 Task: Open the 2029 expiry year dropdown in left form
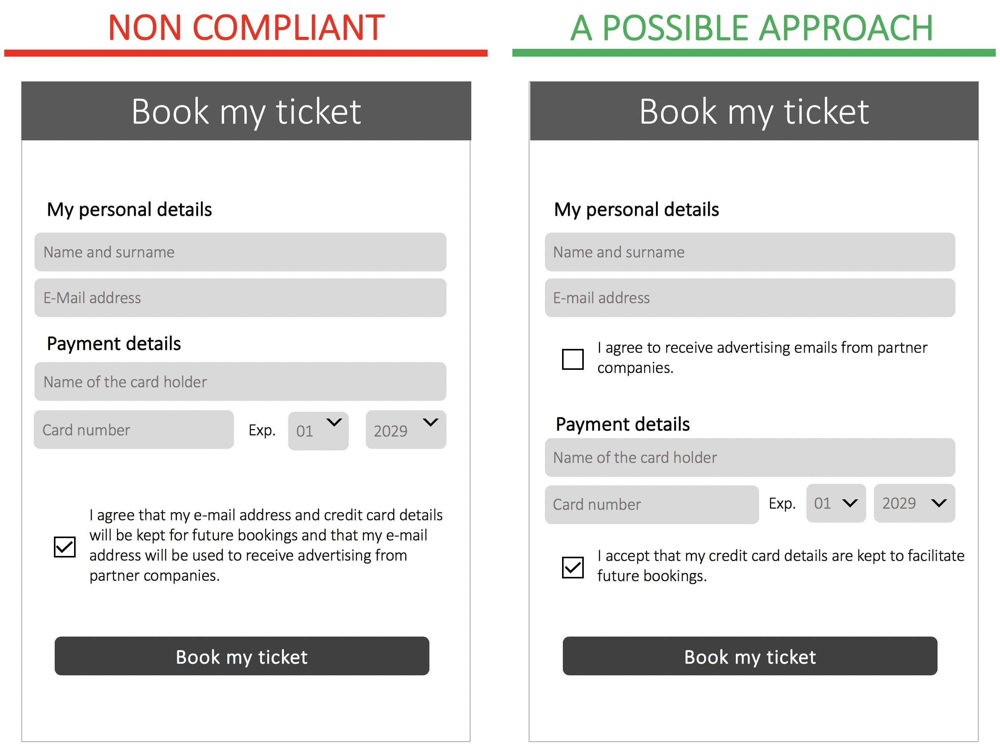tap(406, 430)
